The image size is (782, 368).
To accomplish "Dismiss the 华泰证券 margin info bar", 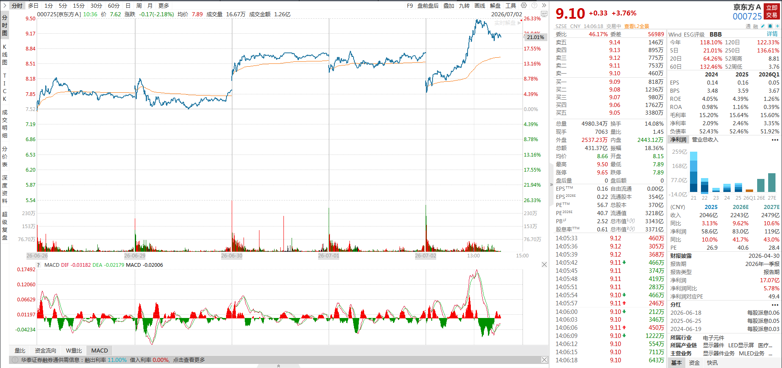I will (544, 360).
